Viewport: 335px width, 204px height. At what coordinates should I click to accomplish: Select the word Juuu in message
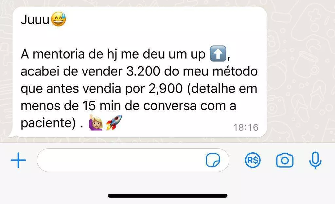[35, 20]
